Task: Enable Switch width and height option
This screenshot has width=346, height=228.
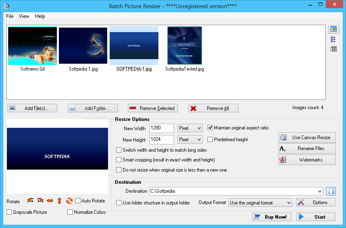Action: [x=119, y=150]
